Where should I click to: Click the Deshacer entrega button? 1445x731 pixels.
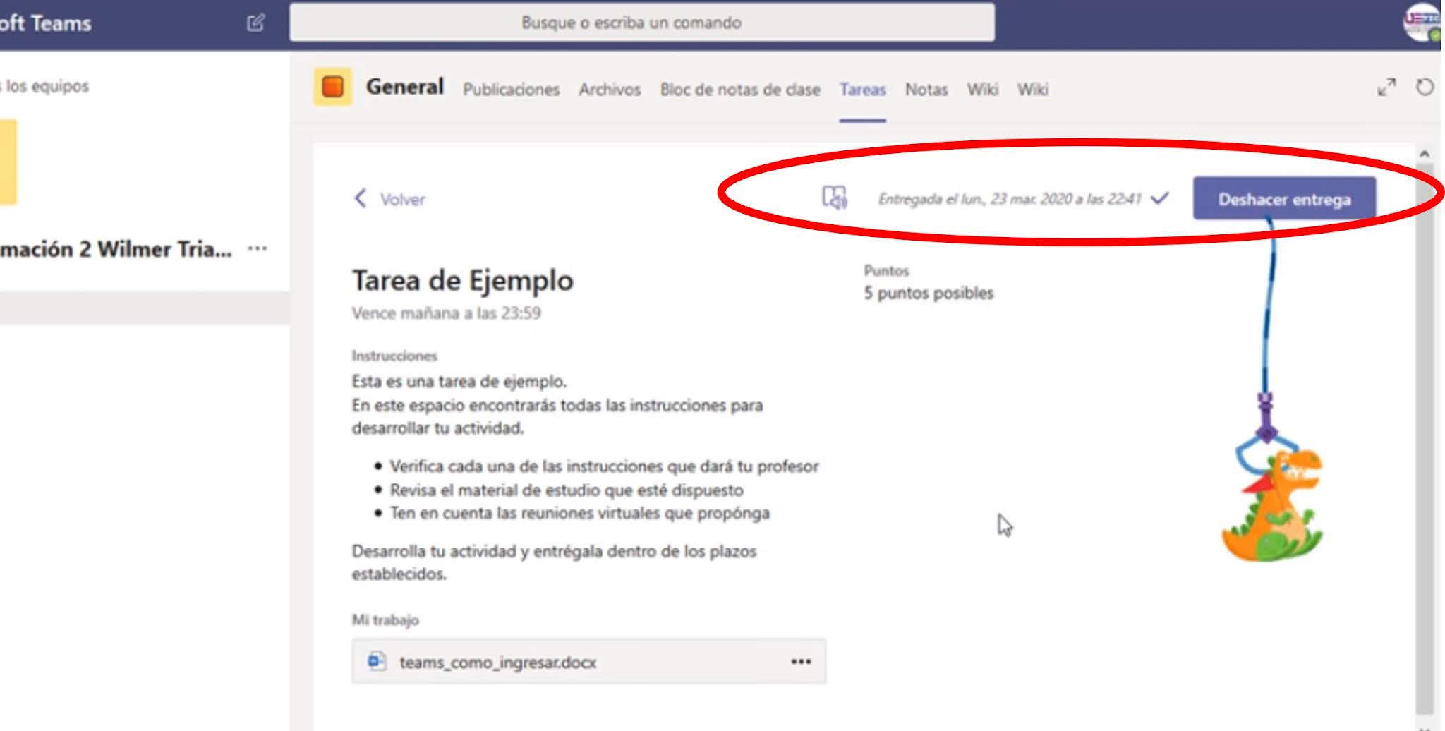(x=1284, y=199)
